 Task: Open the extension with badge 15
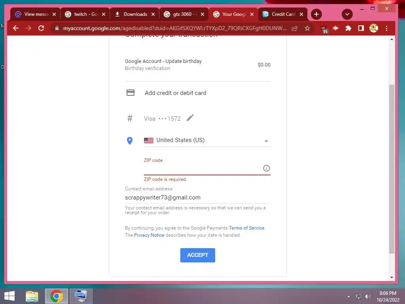tap(324, 29)
